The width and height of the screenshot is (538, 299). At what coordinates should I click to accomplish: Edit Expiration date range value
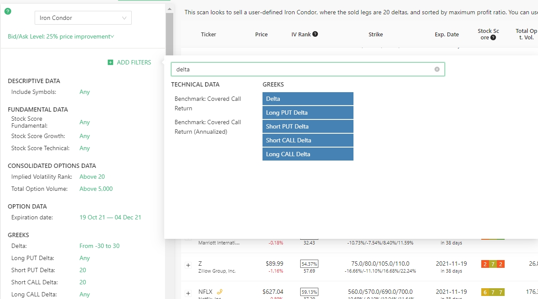pos(110,217)
